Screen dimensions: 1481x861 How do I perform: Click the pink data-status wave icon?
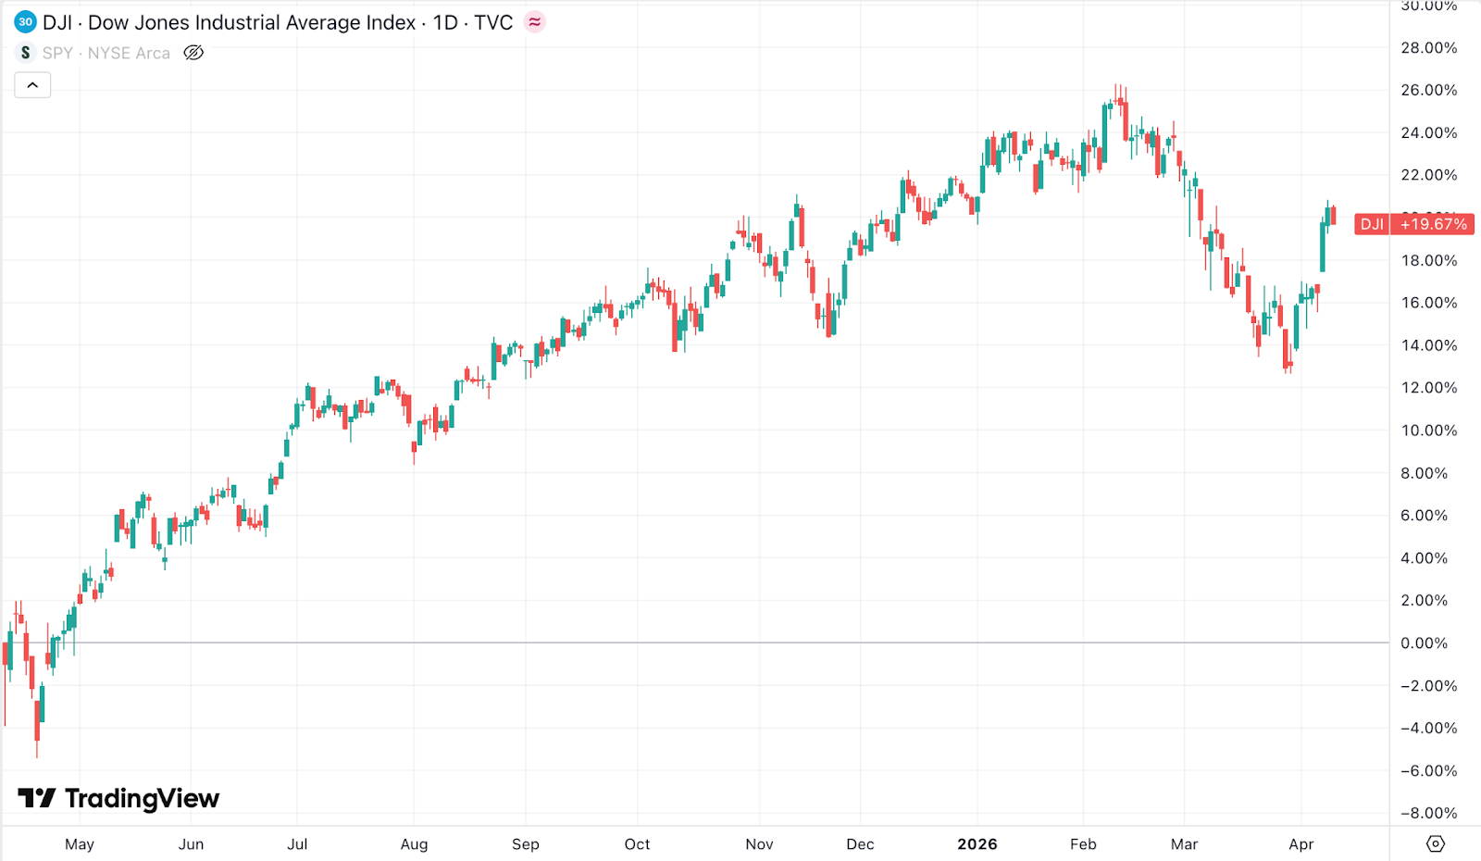[535, 22]
